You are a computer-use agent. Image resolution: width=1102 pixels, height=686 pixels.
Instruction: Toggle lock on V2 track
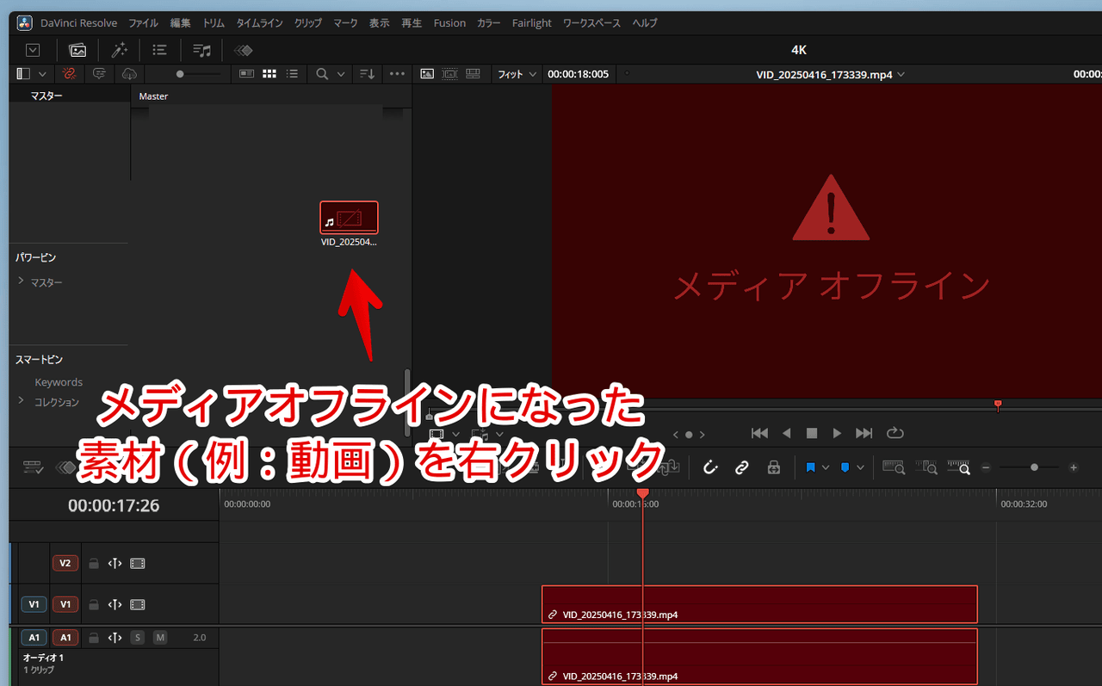(94, 564)
